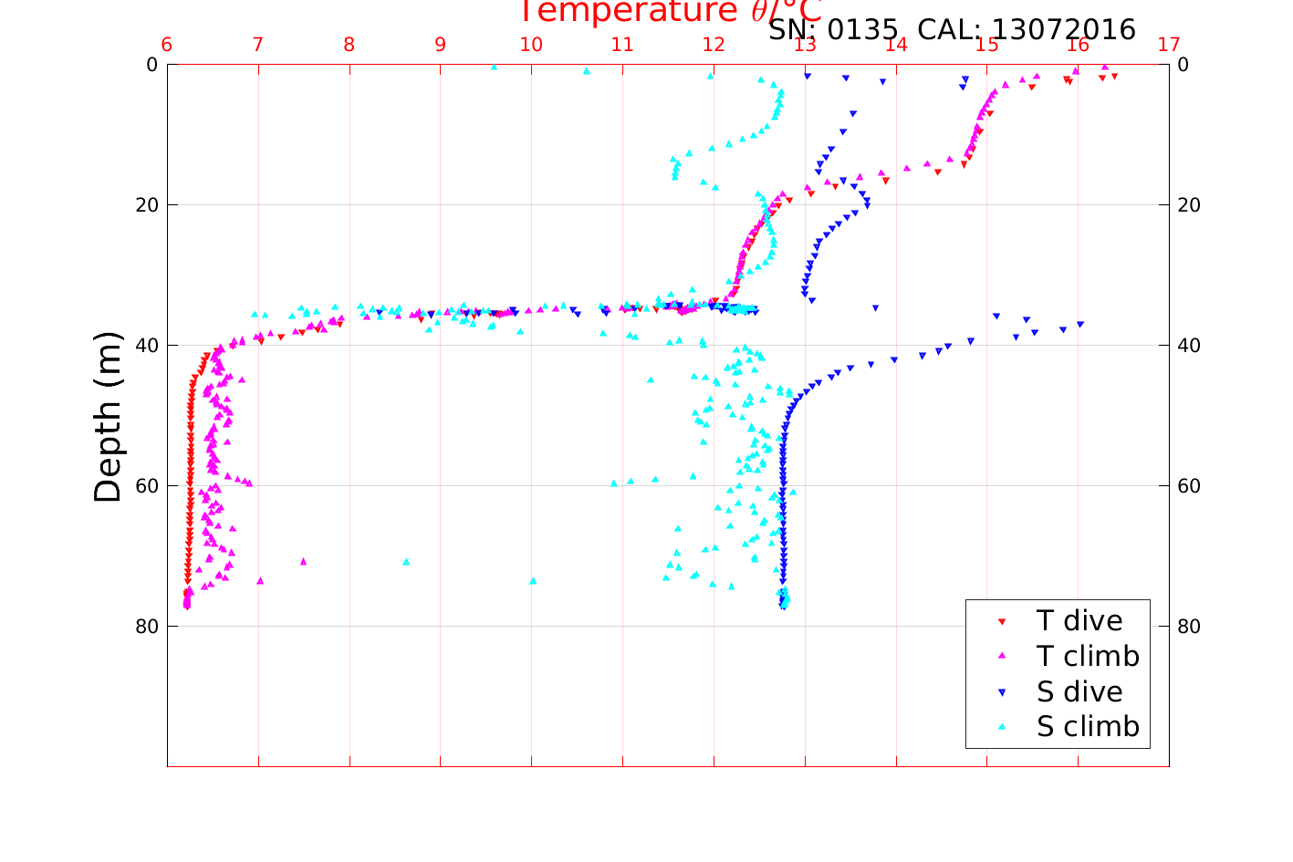The width and height of the screenshot is (1293, 862).
Task: Click depth tick '80' on right axis
Action: click(1189, 627)
